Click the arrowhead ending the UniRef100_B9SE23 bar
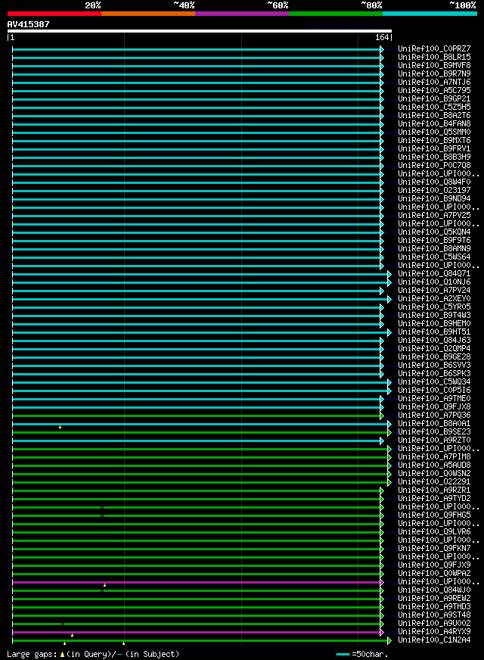Screen dimensions: 484x660 pos(389,432)
